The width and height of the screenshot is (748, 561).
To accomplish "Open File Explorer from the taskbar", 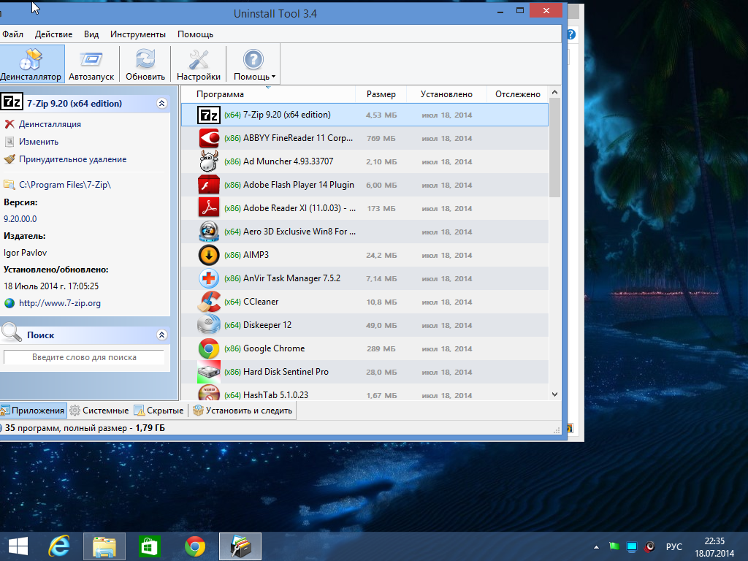I will (x=104, y=546).
